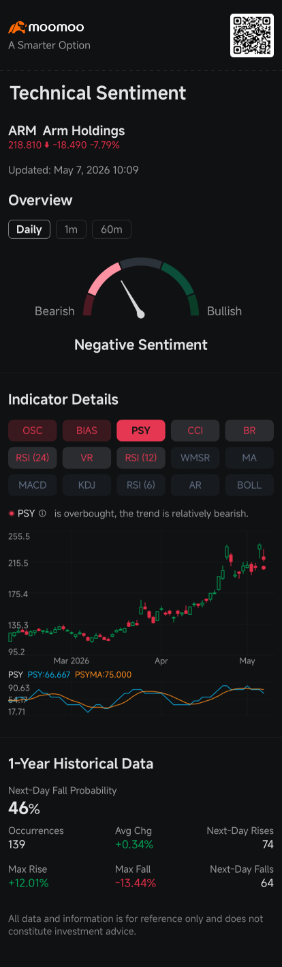282x967 pixels.
Task: Click the red down arrow by price
Action: [46, 145]
